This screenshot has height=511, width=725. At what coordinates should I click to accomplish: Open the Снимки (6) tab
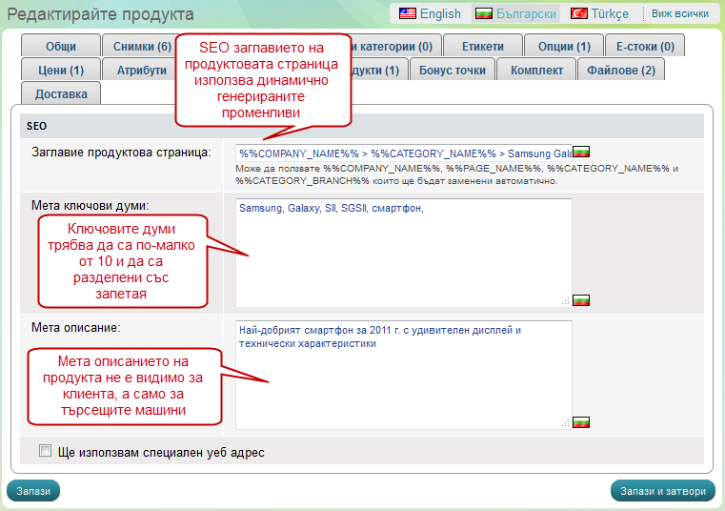click(x=142, y=46)
